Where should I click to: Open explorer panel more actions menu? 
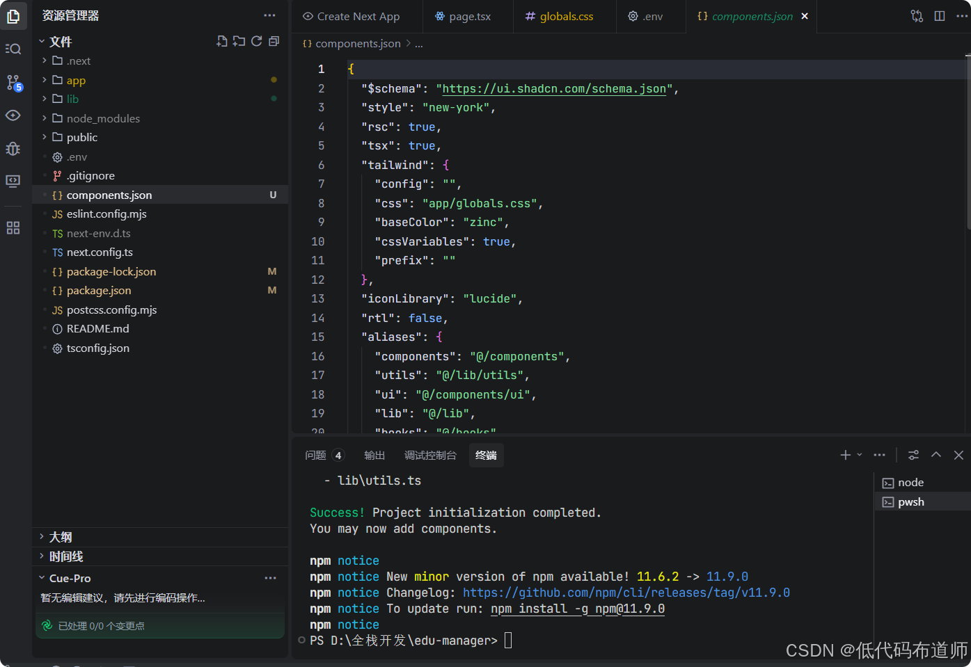point(269,15)
